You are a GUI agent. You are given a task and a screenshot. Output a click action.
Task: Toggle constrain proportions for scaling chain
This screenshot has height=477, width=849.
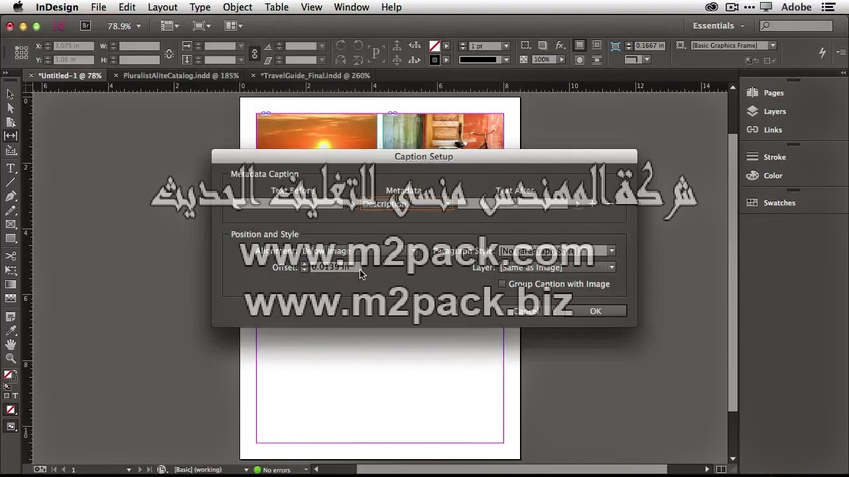click(x=254, y=53)
